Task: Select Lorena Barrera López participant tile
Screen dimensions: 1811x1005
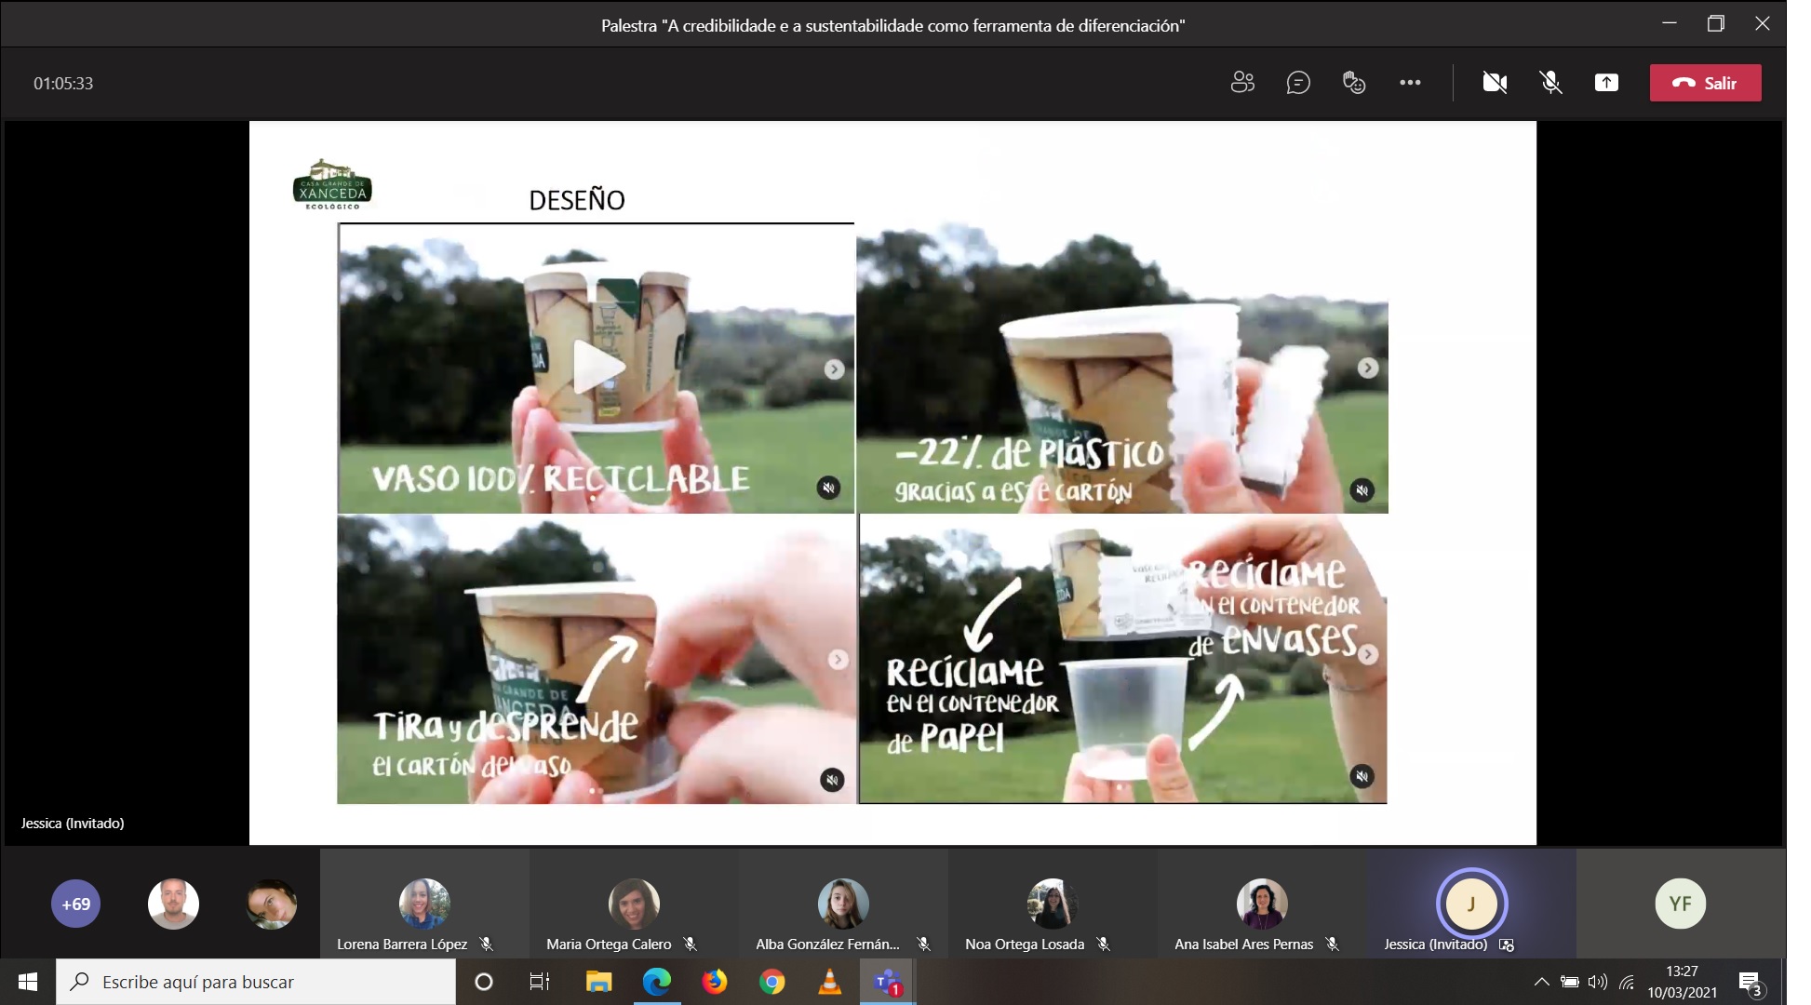Action: coord(424,904)
